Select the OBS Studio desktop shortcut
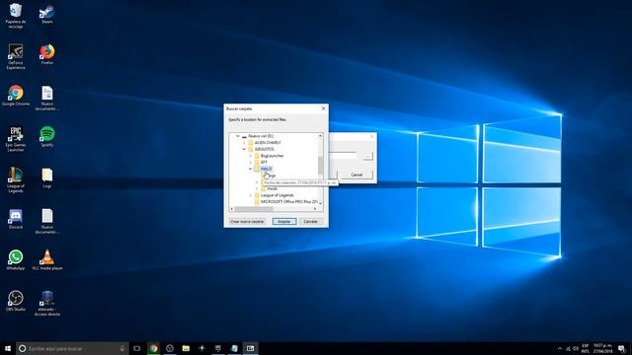The image size is (632, 355). 16,301
